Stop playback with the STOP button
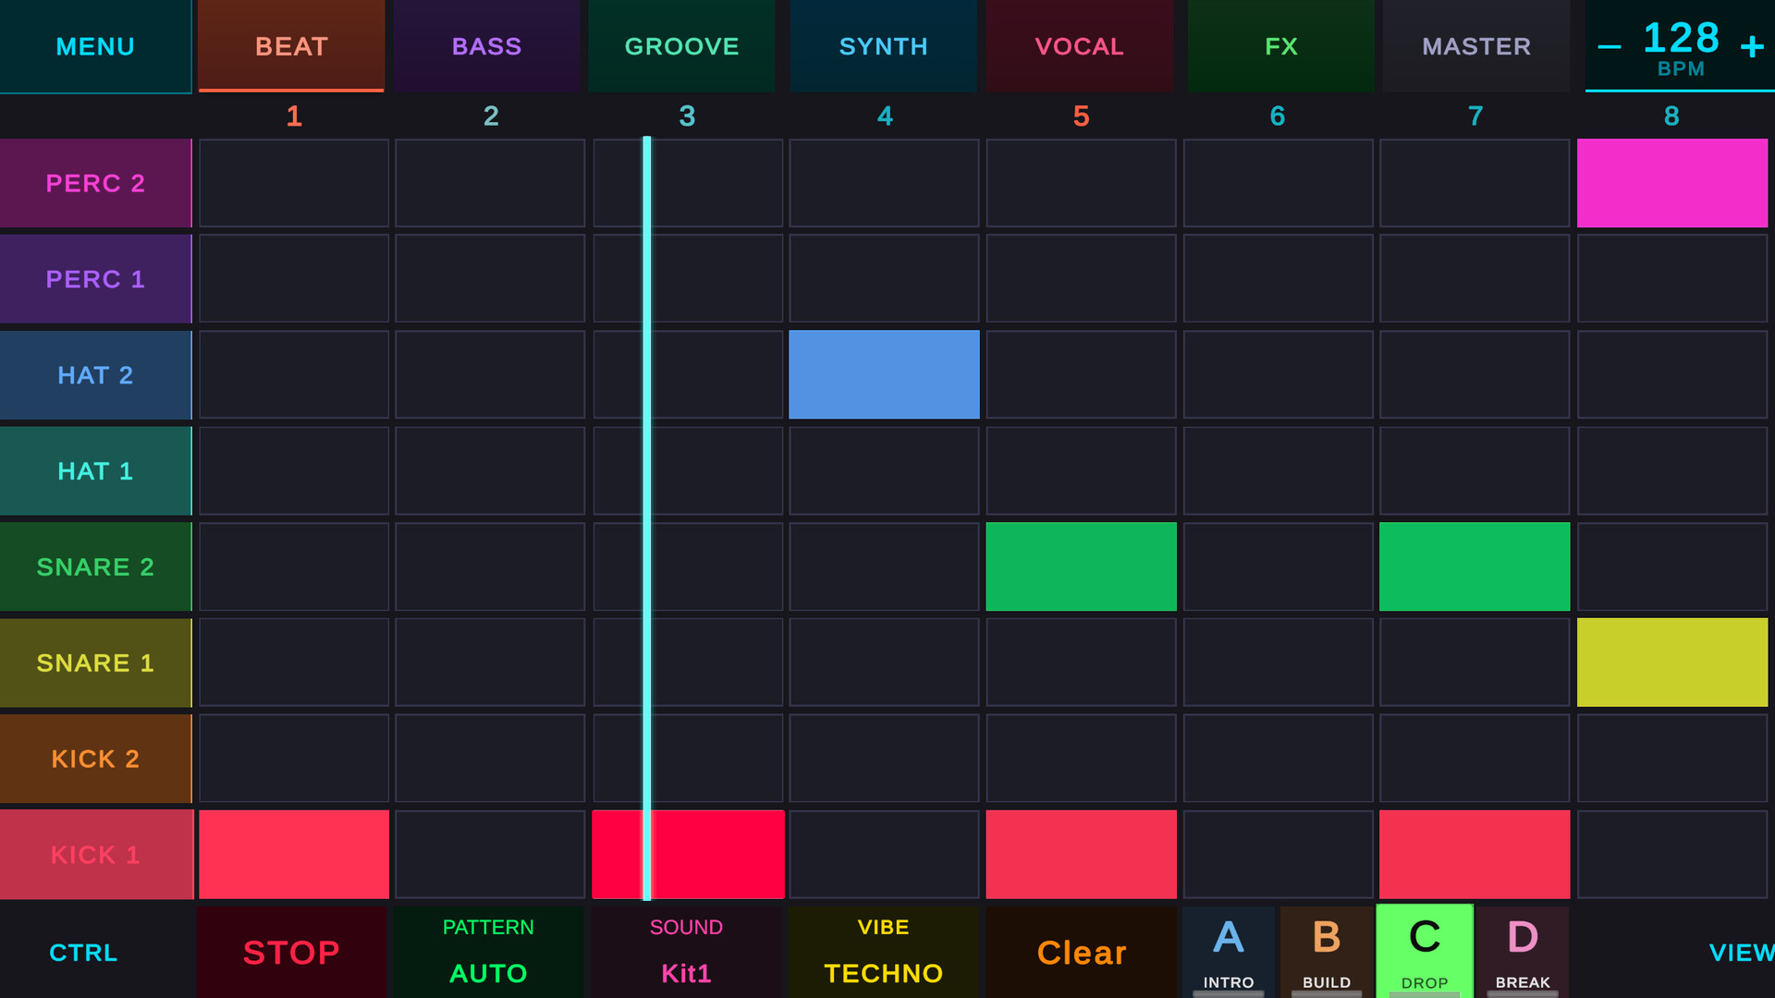Screen dimensions: 1775x998 pos(291,952)
